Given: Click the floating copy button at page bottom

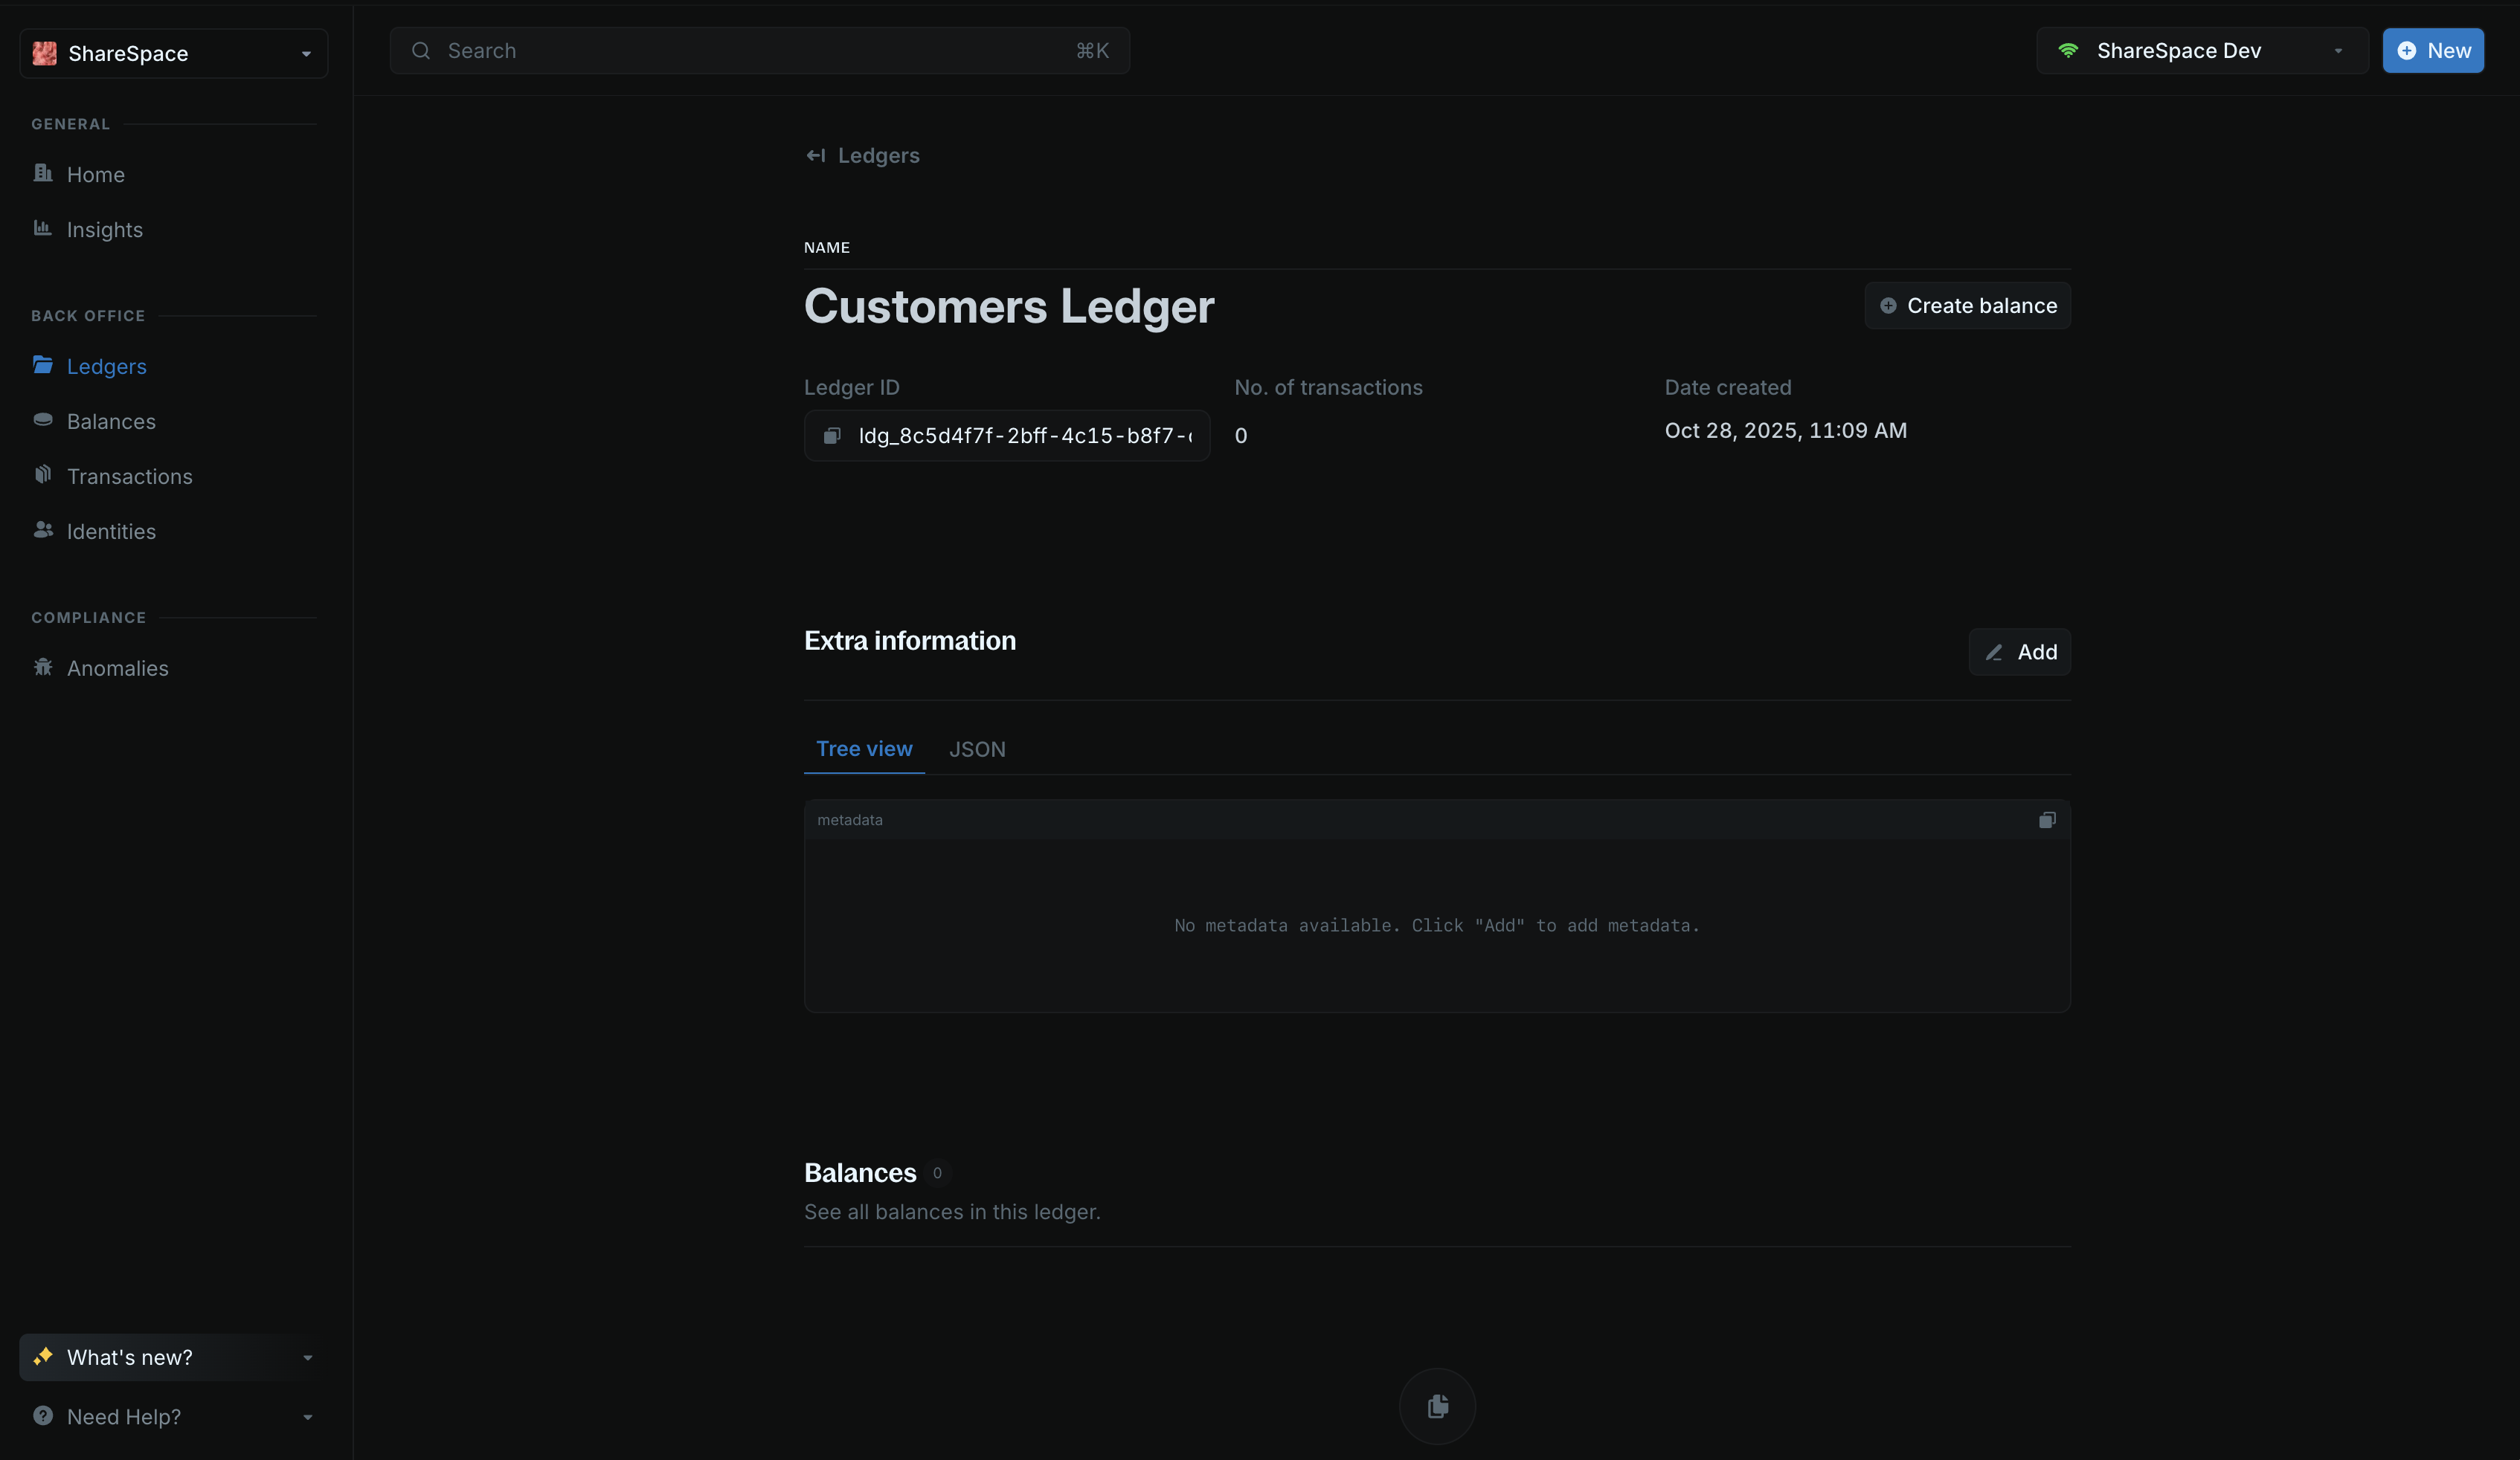Looking at the screenshot, I should [x=1437, y=1406].
